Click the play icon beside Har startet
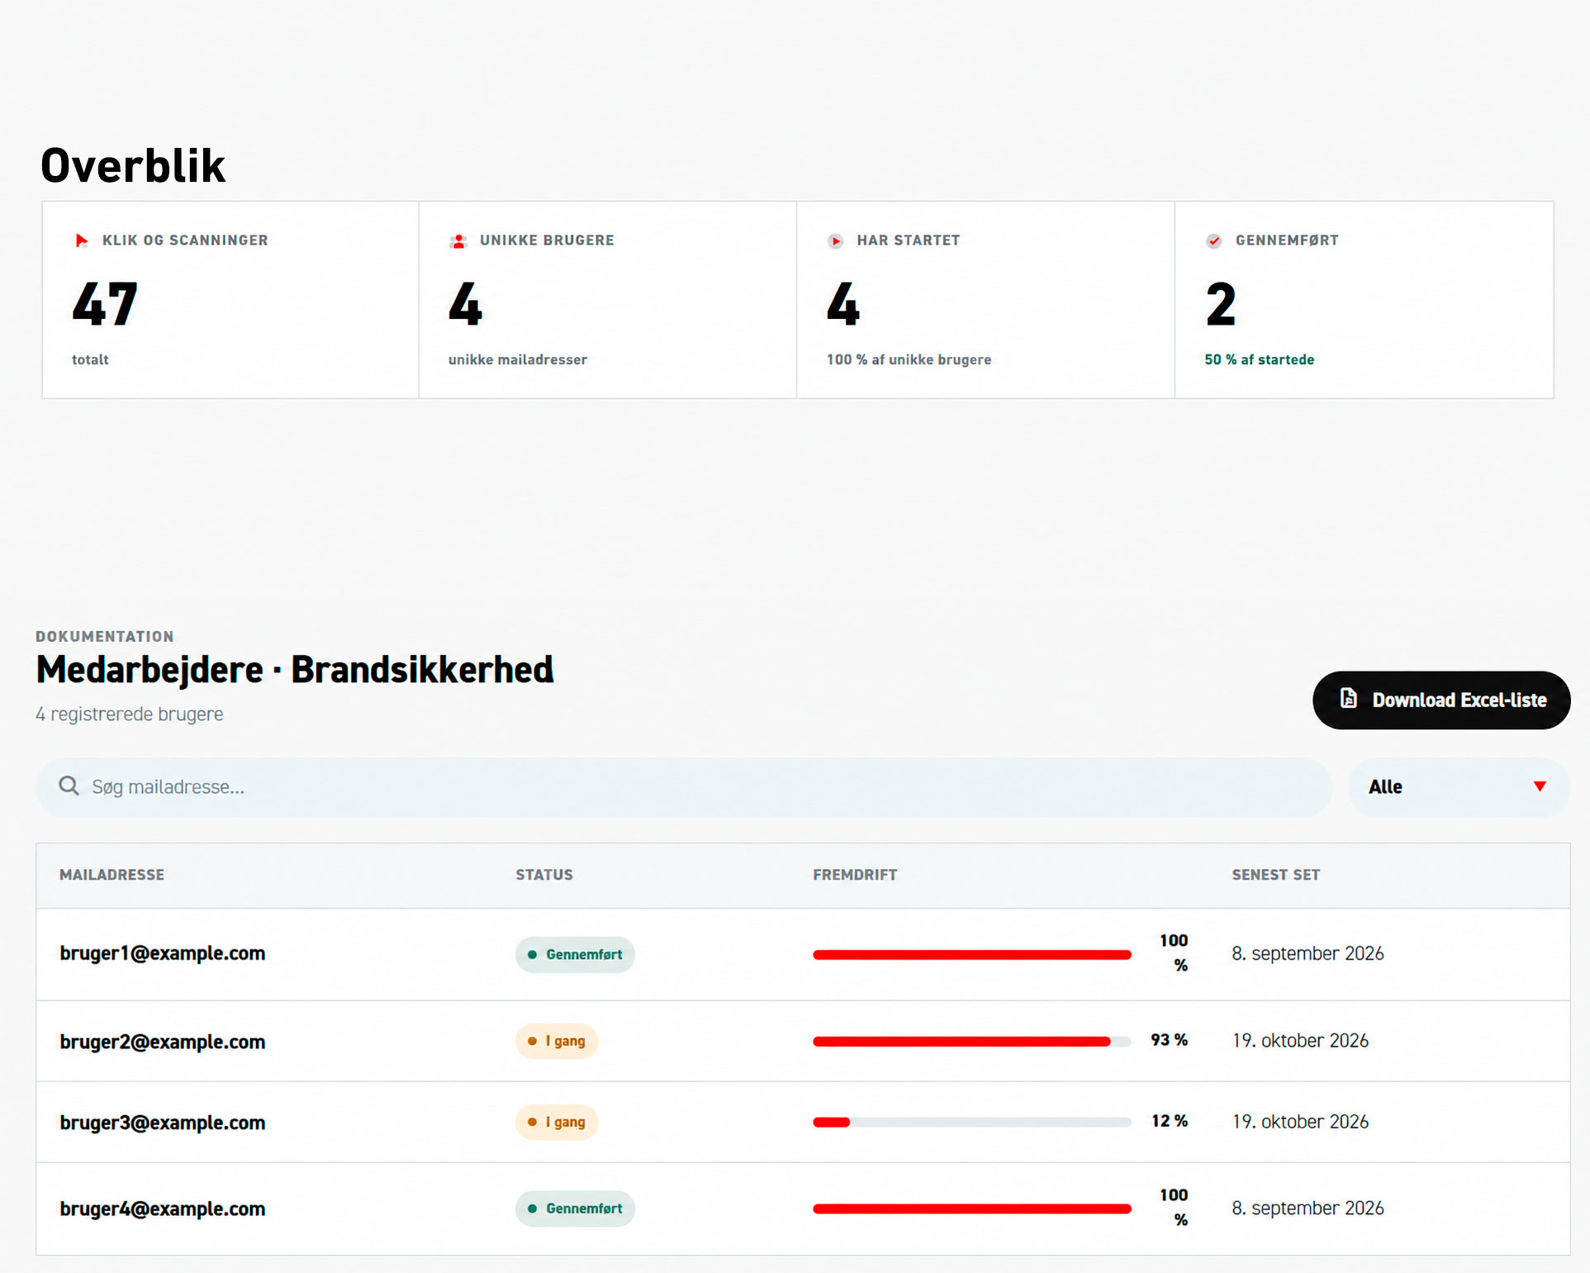This screenshot has width=1590, height=1273. (x=835, y=241)
